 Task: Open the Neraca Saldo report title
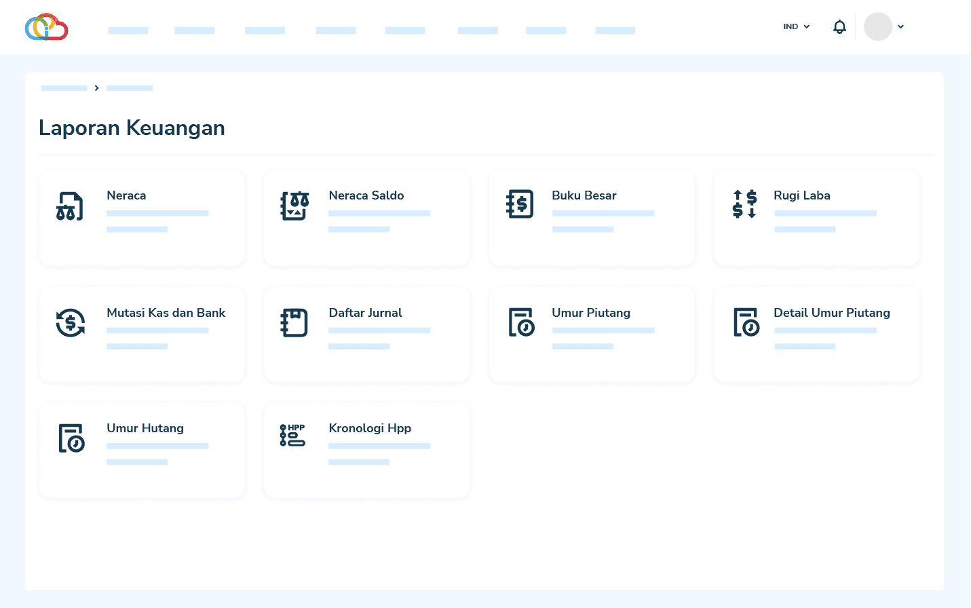pos(366,195)
